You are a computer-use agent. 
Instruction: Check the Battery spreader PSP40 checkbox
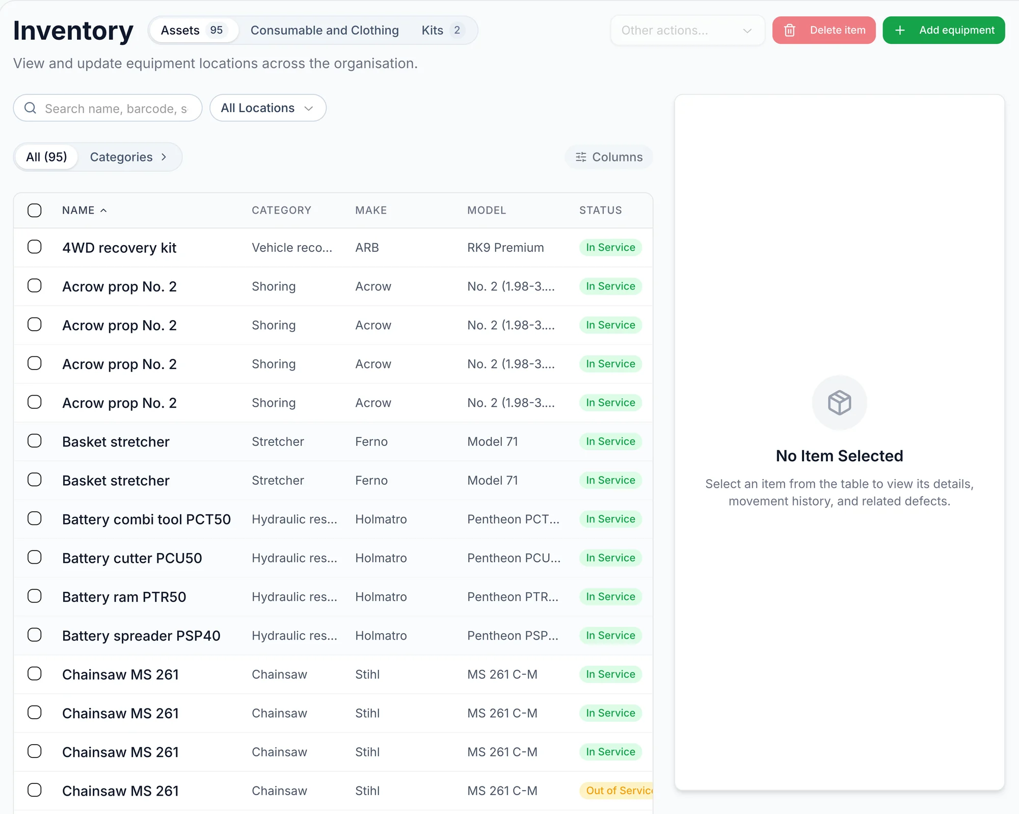(x=35, y=635)
